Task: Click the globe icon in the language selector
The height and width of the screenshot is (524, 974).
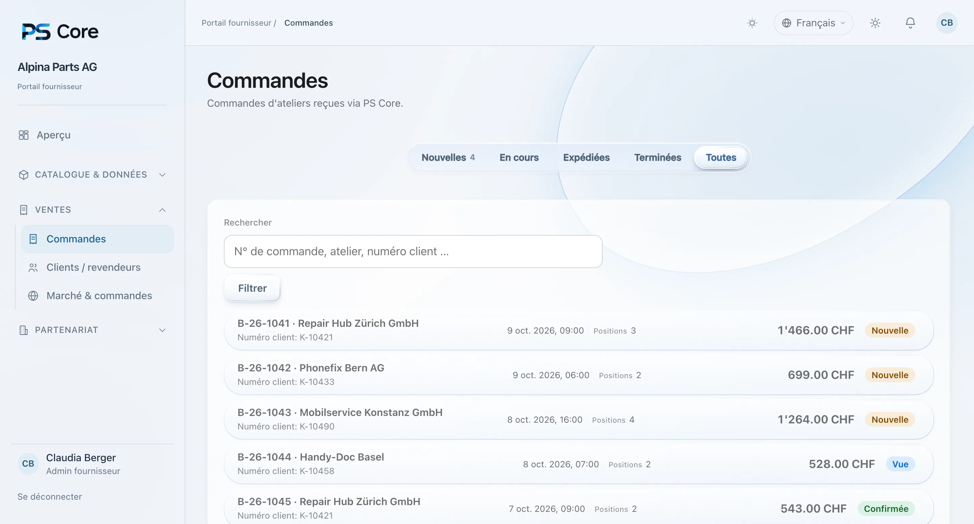Action: coord(786,23)
